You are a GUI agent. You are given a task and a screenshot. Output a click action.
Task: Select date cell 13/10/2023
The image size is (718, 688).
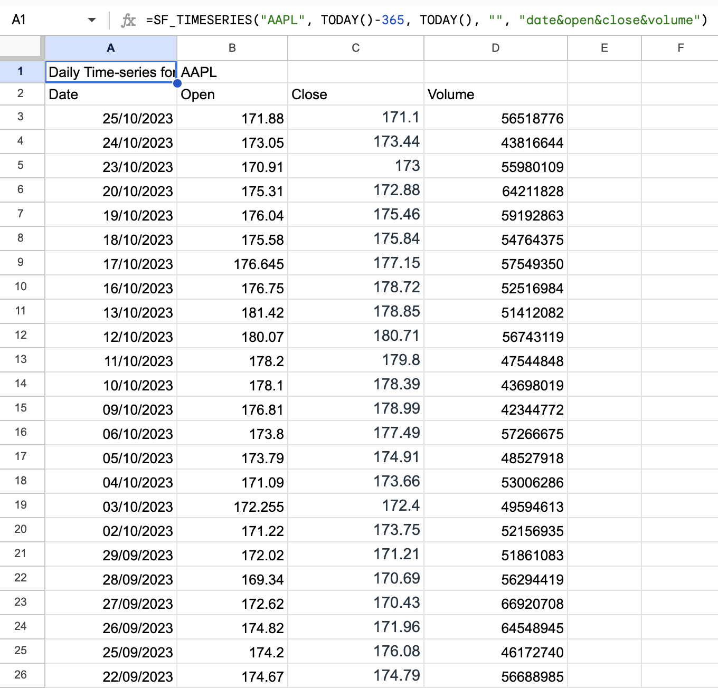pos(111,311)
